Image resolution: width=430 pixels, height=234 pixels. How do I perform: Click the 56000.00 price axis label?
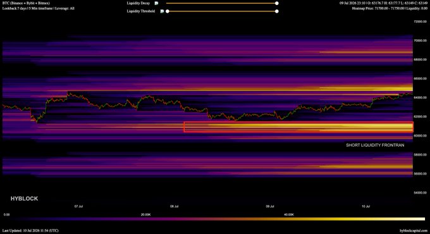pos(421,174)
